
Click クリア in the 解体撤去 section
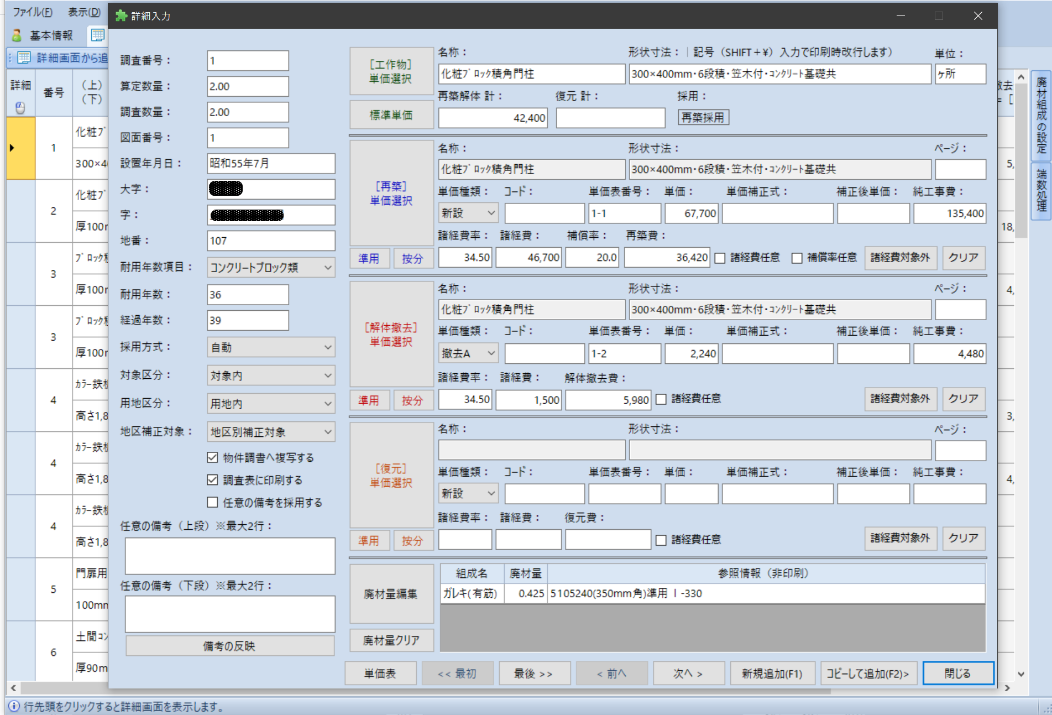(x=964, y=398)
